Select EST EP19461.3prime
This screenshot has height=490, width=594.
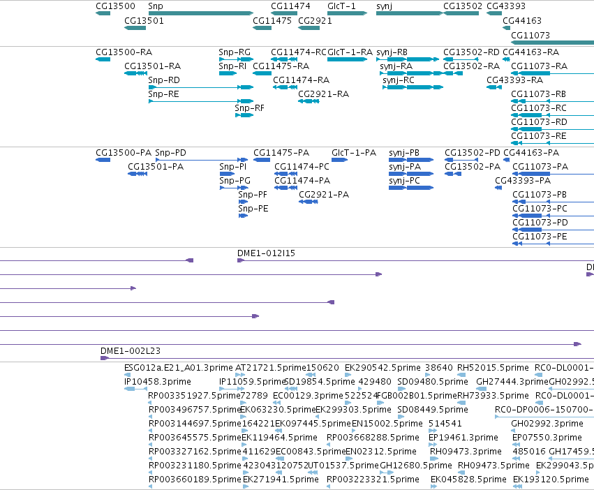pos(433,445)
